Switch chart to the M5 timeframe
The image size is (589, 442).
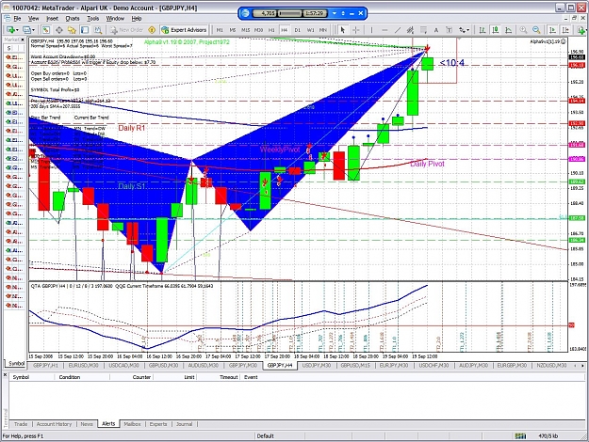(233, 30)
